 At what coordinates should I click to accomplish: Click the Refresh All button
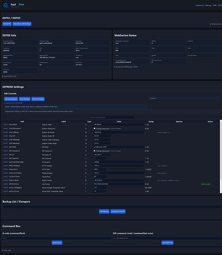pyautogui.click(x=7, y=24)
